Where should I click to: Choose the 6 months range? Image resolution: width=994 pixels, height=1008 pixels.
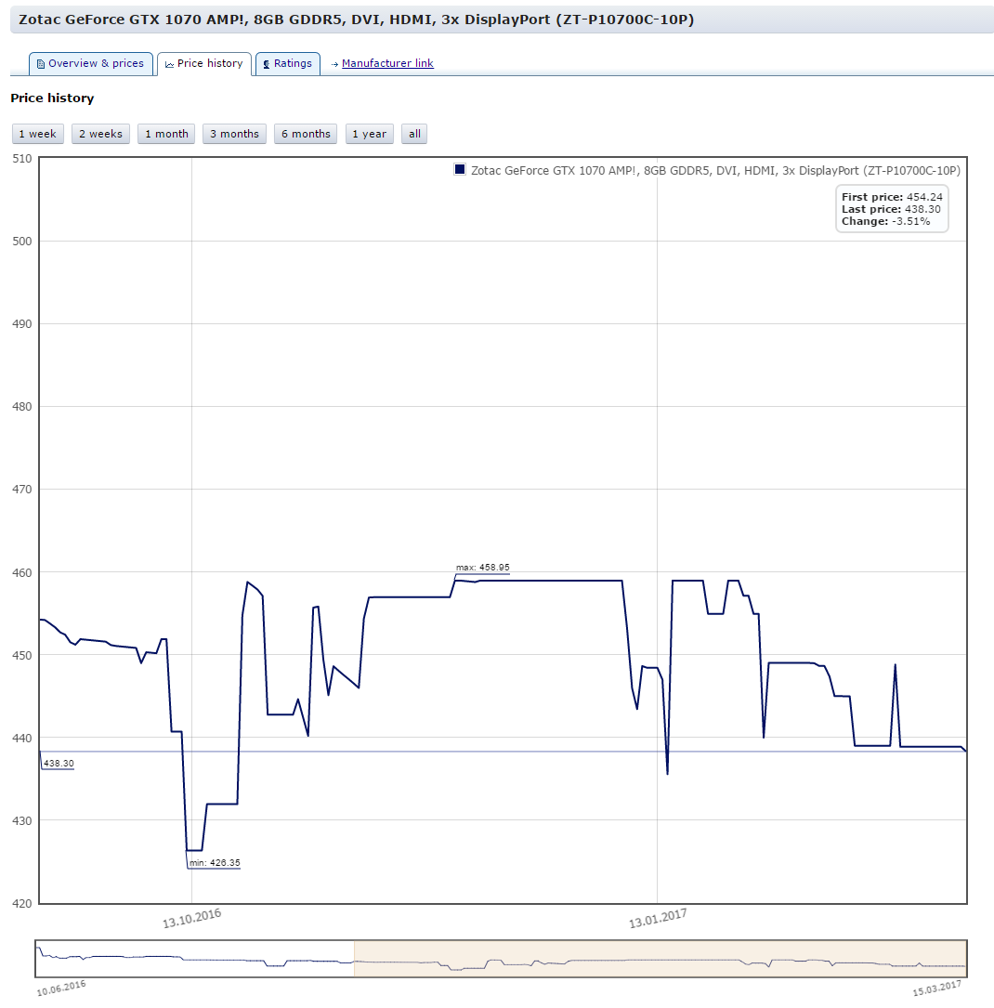coord(306,134)
